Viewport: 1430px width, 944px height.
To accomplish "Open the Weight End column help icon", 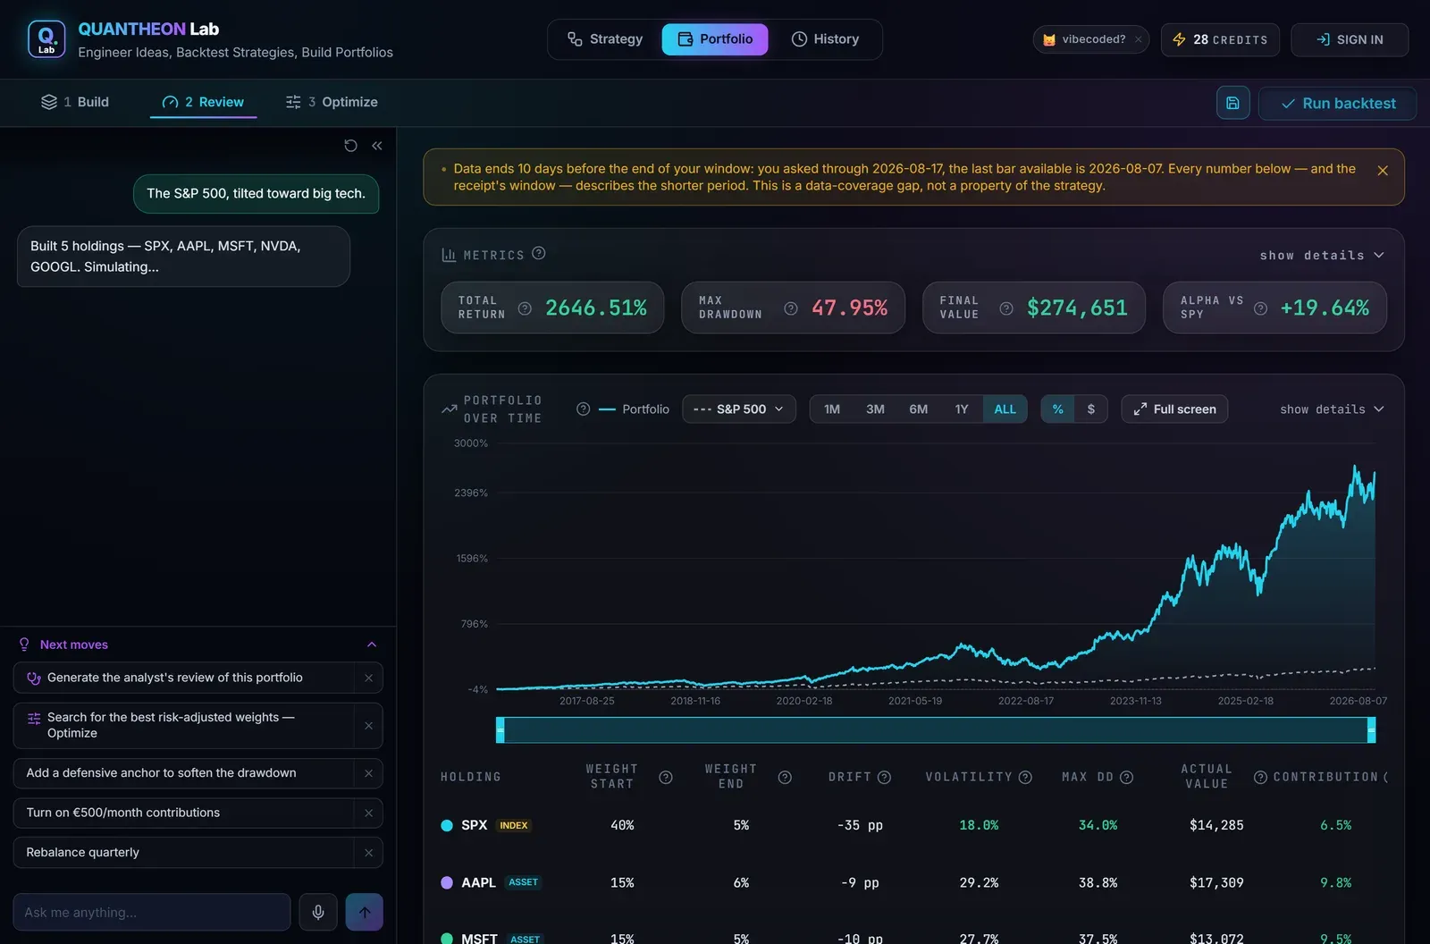I will [x=785, y=777].
